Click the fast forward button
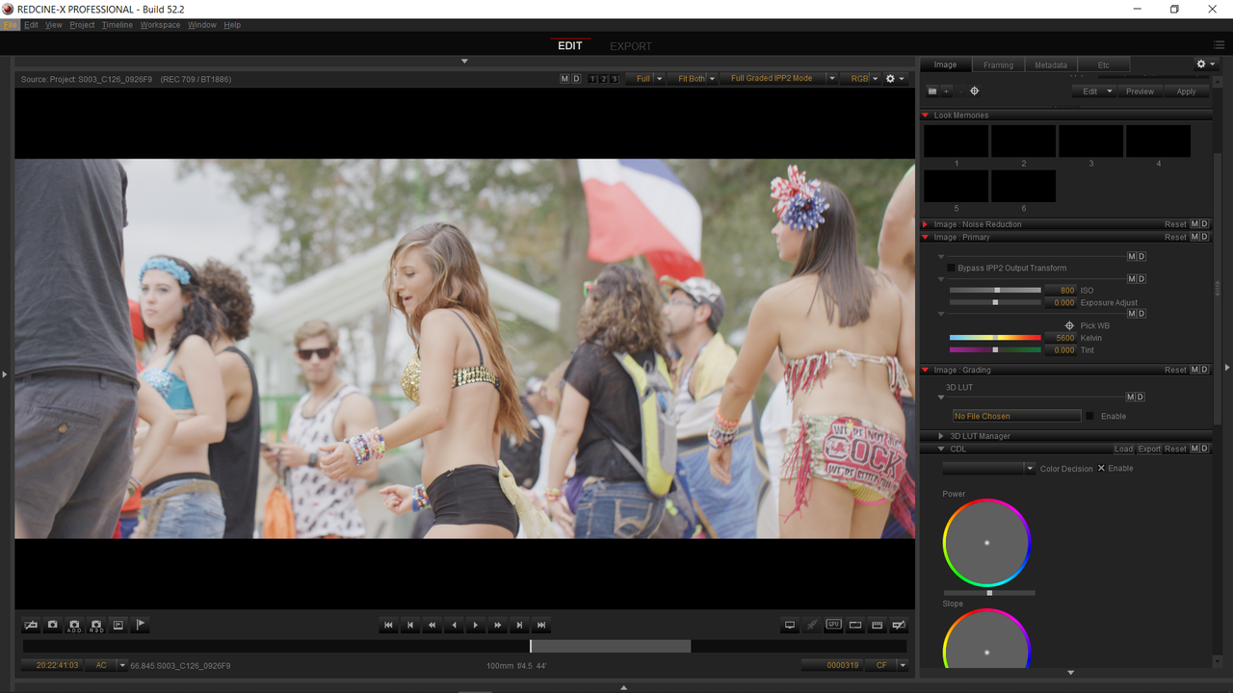Image resolution: width=1233 pixels, height=693 pixels. (x=498, y=625)
